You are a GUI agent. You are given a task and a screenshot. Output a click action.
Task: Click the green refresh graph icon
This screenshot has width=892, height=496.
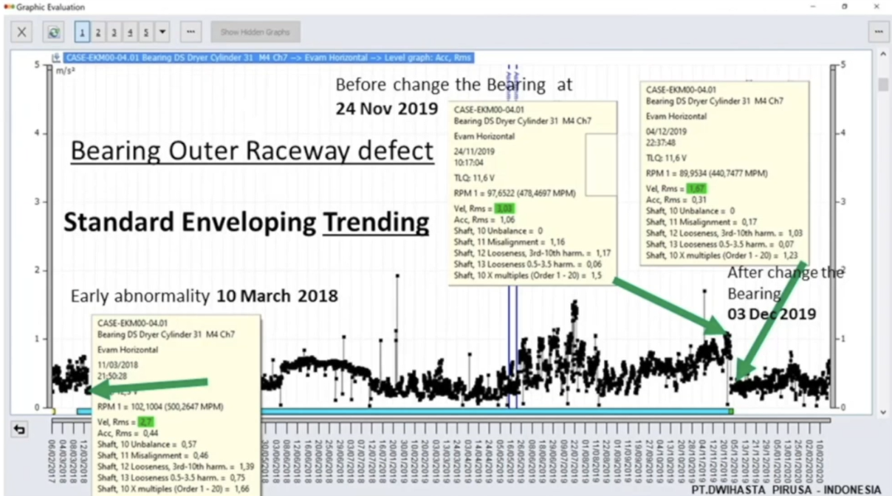[53, 32]
